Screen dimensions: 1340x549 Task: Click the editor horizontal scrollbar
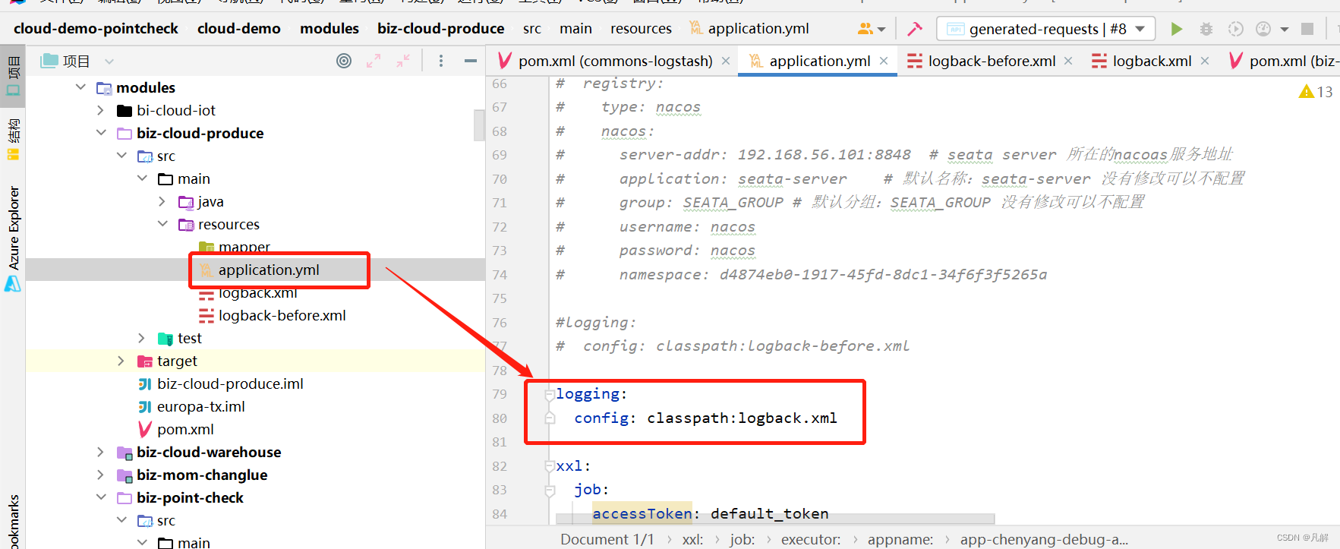774,519
